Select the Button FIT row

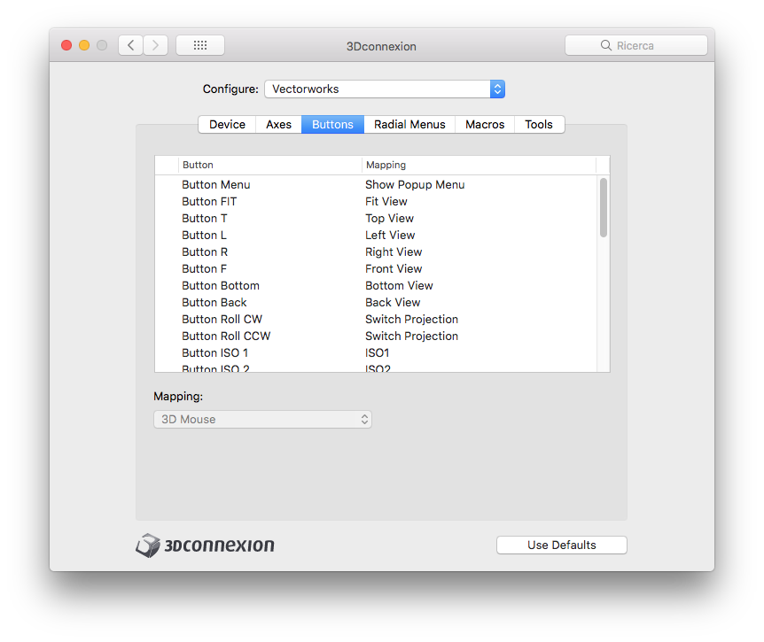tap(376, 202)
